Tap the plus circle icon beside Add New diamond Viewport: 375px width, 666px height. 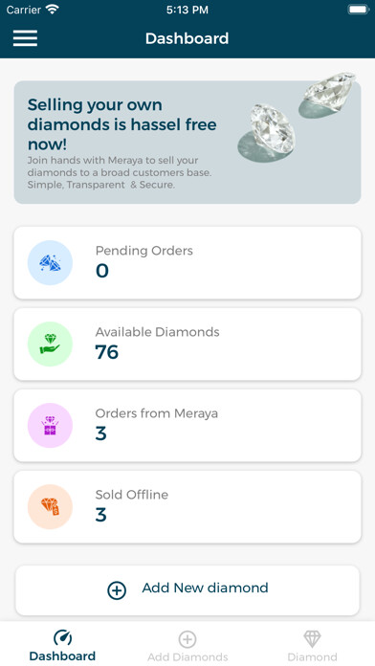coord(117,590)
